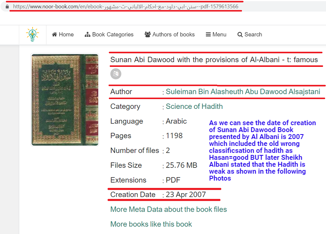Click the lightbulb site logo
The width and height of the screenshot is (326, 234).
click(33, 34)
